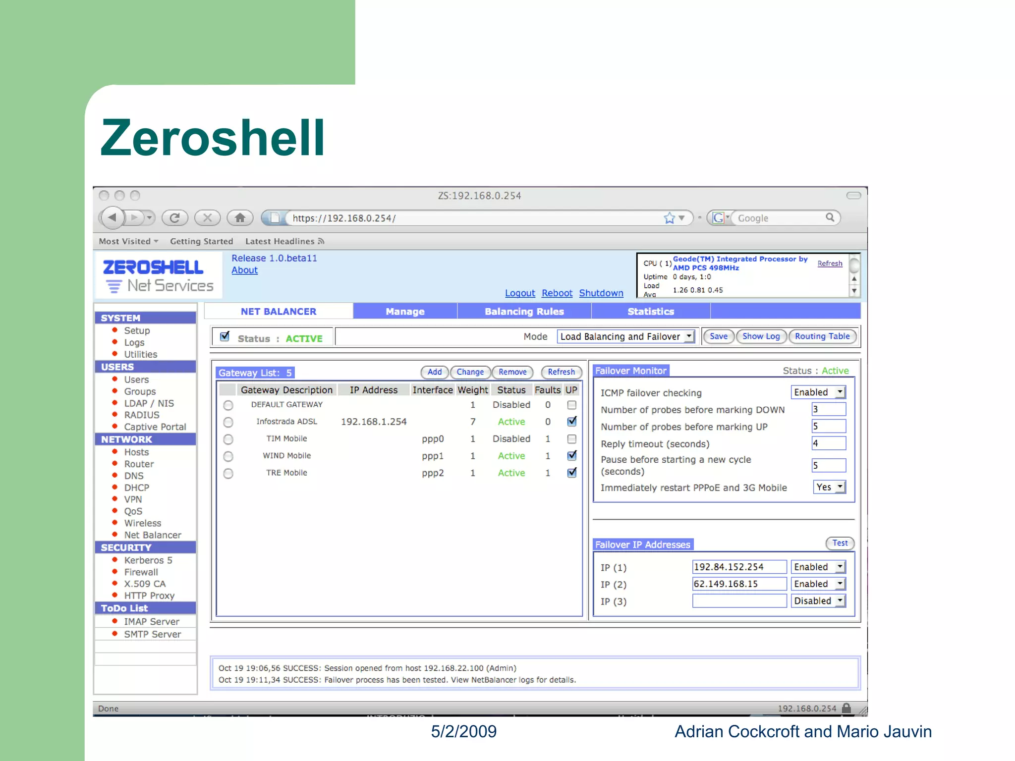
Task: Open Firewall in the Security menu
Action: pyautogui.click(x=141, y=572)
